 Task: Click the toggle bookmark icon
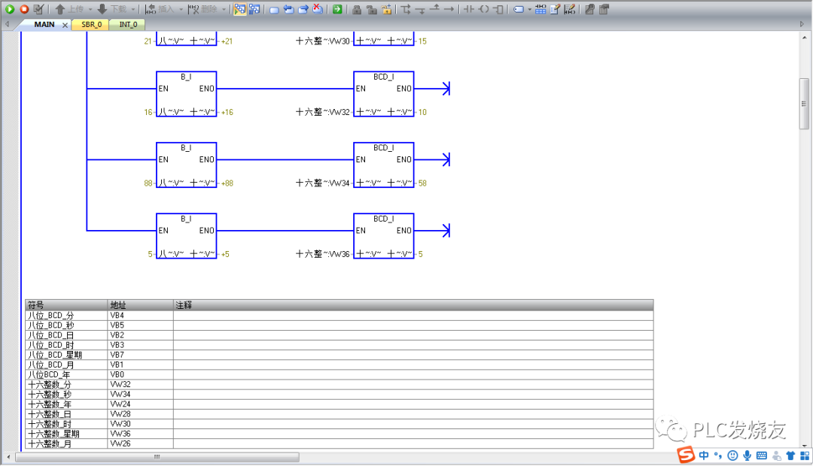(x=274, y=9)
